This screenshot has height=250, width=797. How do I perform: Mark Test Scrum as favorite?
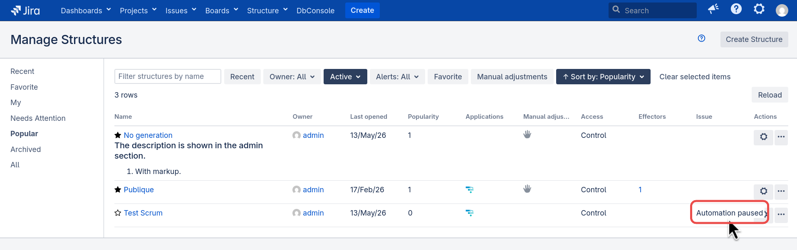click(118, 213)
